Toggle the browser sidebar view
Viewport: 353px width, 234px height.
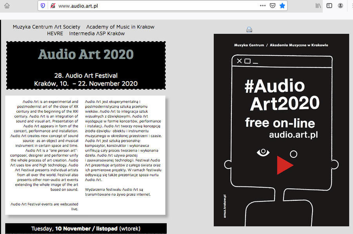coord(329,5)
